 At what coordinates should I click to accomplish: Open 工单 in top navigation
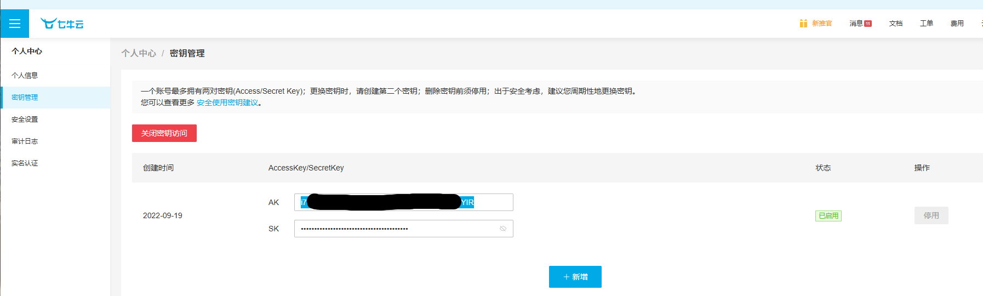tap(927, 24)
